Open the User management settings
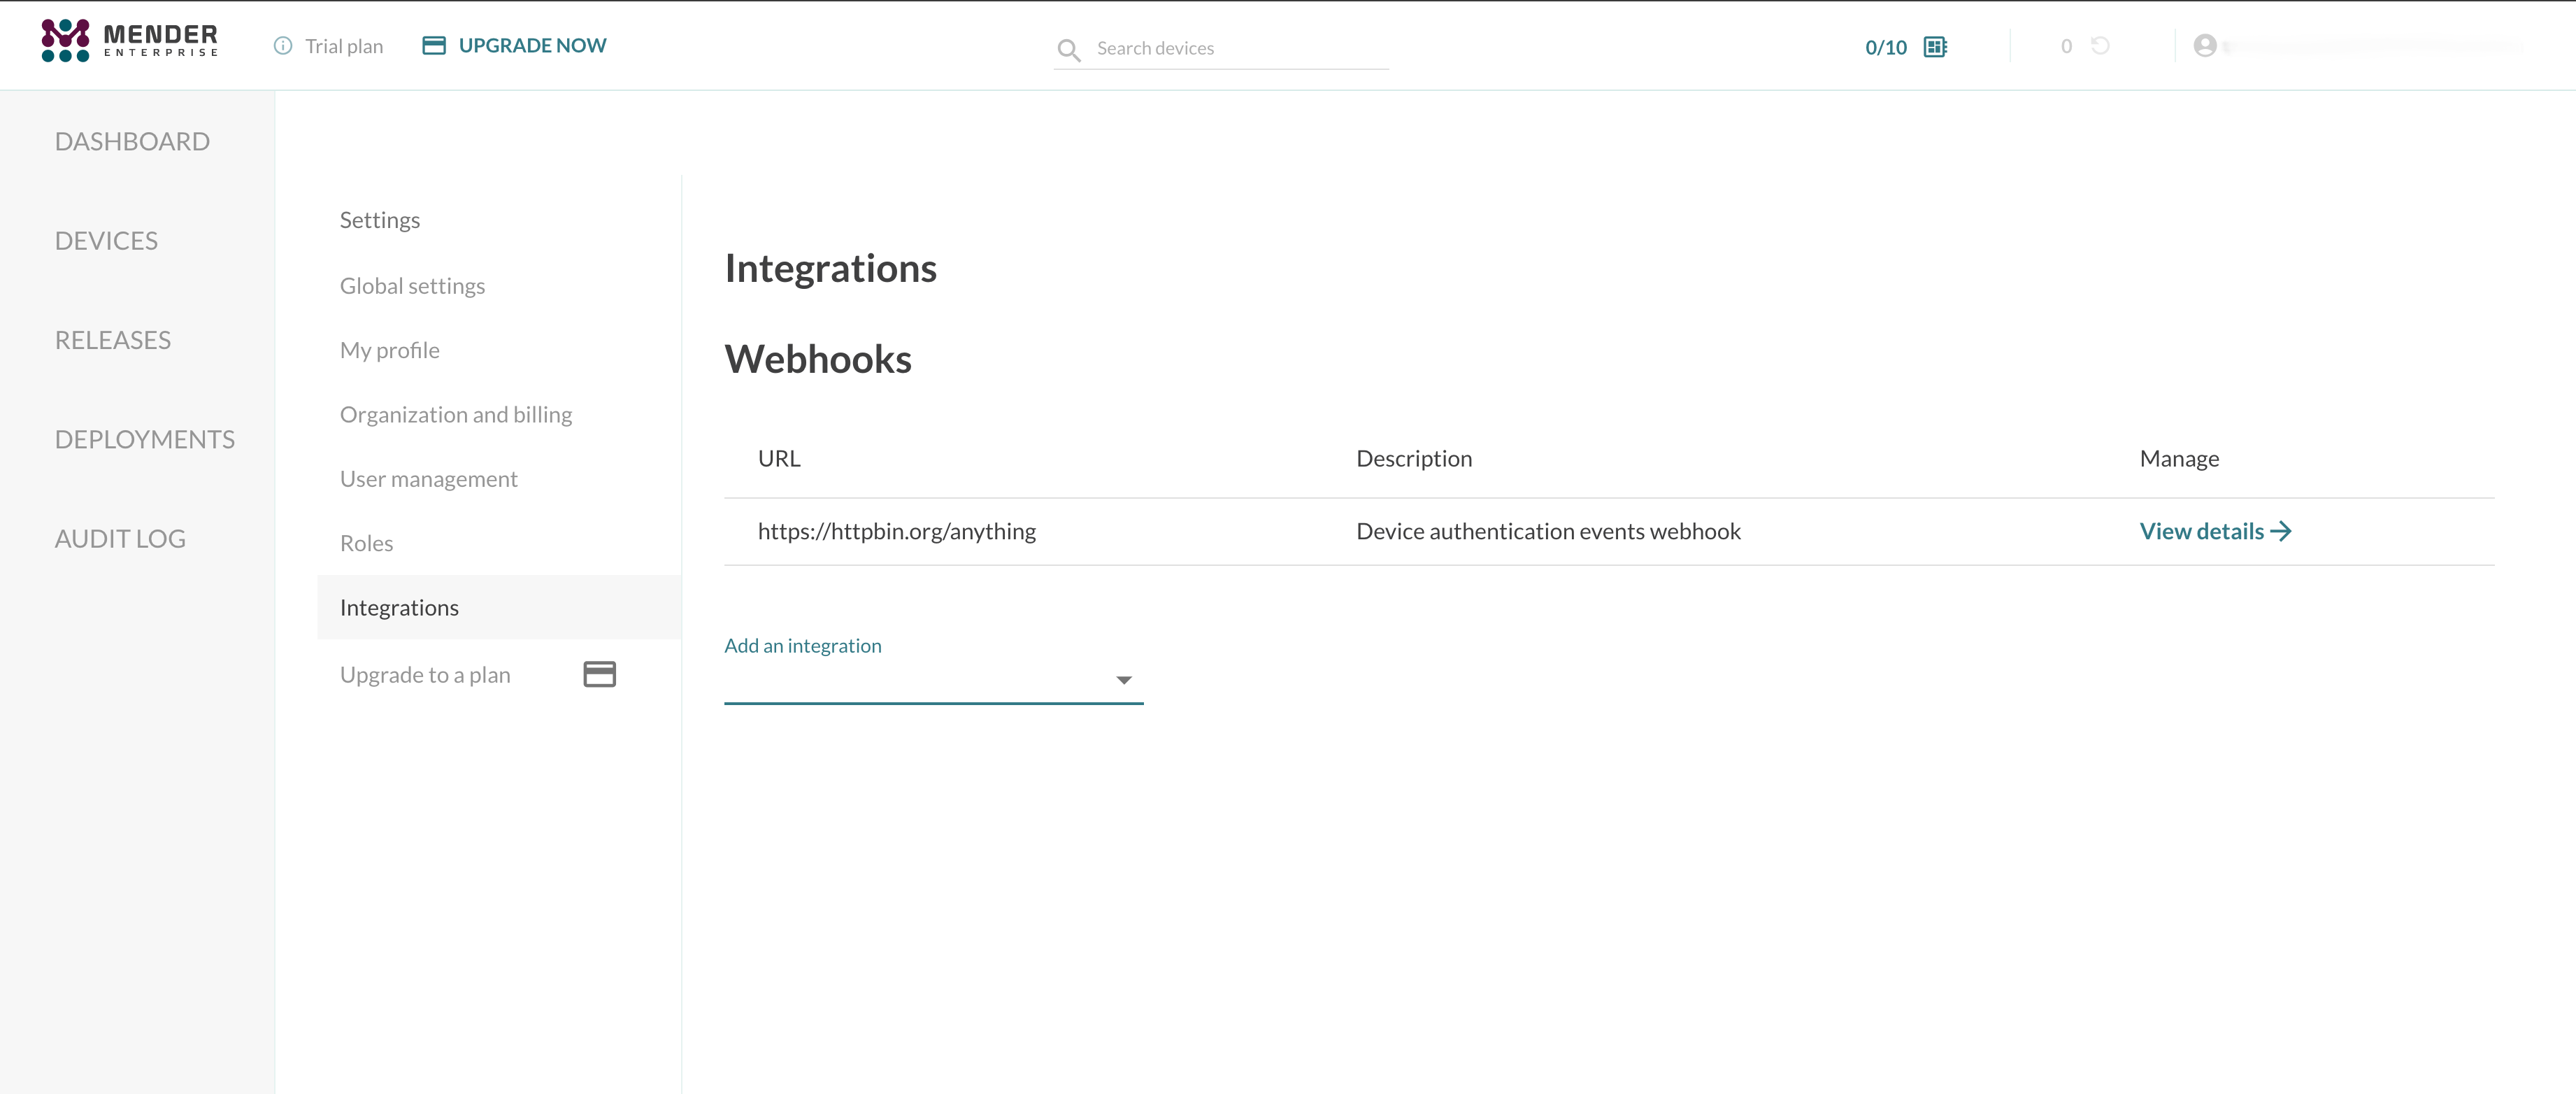This screenshot has height=1094, width=2576. (428, 479)
